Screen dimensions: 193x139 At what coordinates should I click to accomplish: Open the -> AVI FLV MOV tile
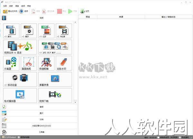55,47
